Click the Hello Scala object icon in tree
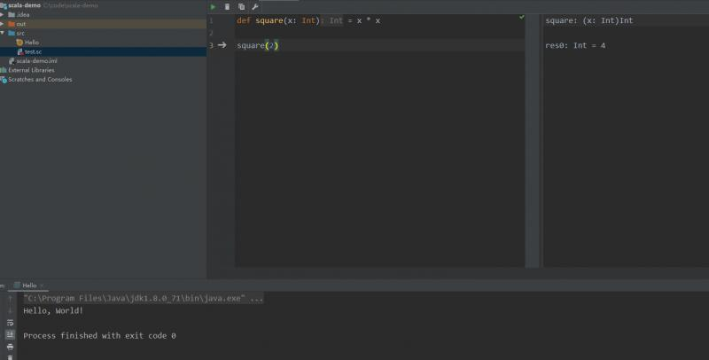Image resolution: width=709 pixels, height=360 pixels. click(x=19, y=43)
